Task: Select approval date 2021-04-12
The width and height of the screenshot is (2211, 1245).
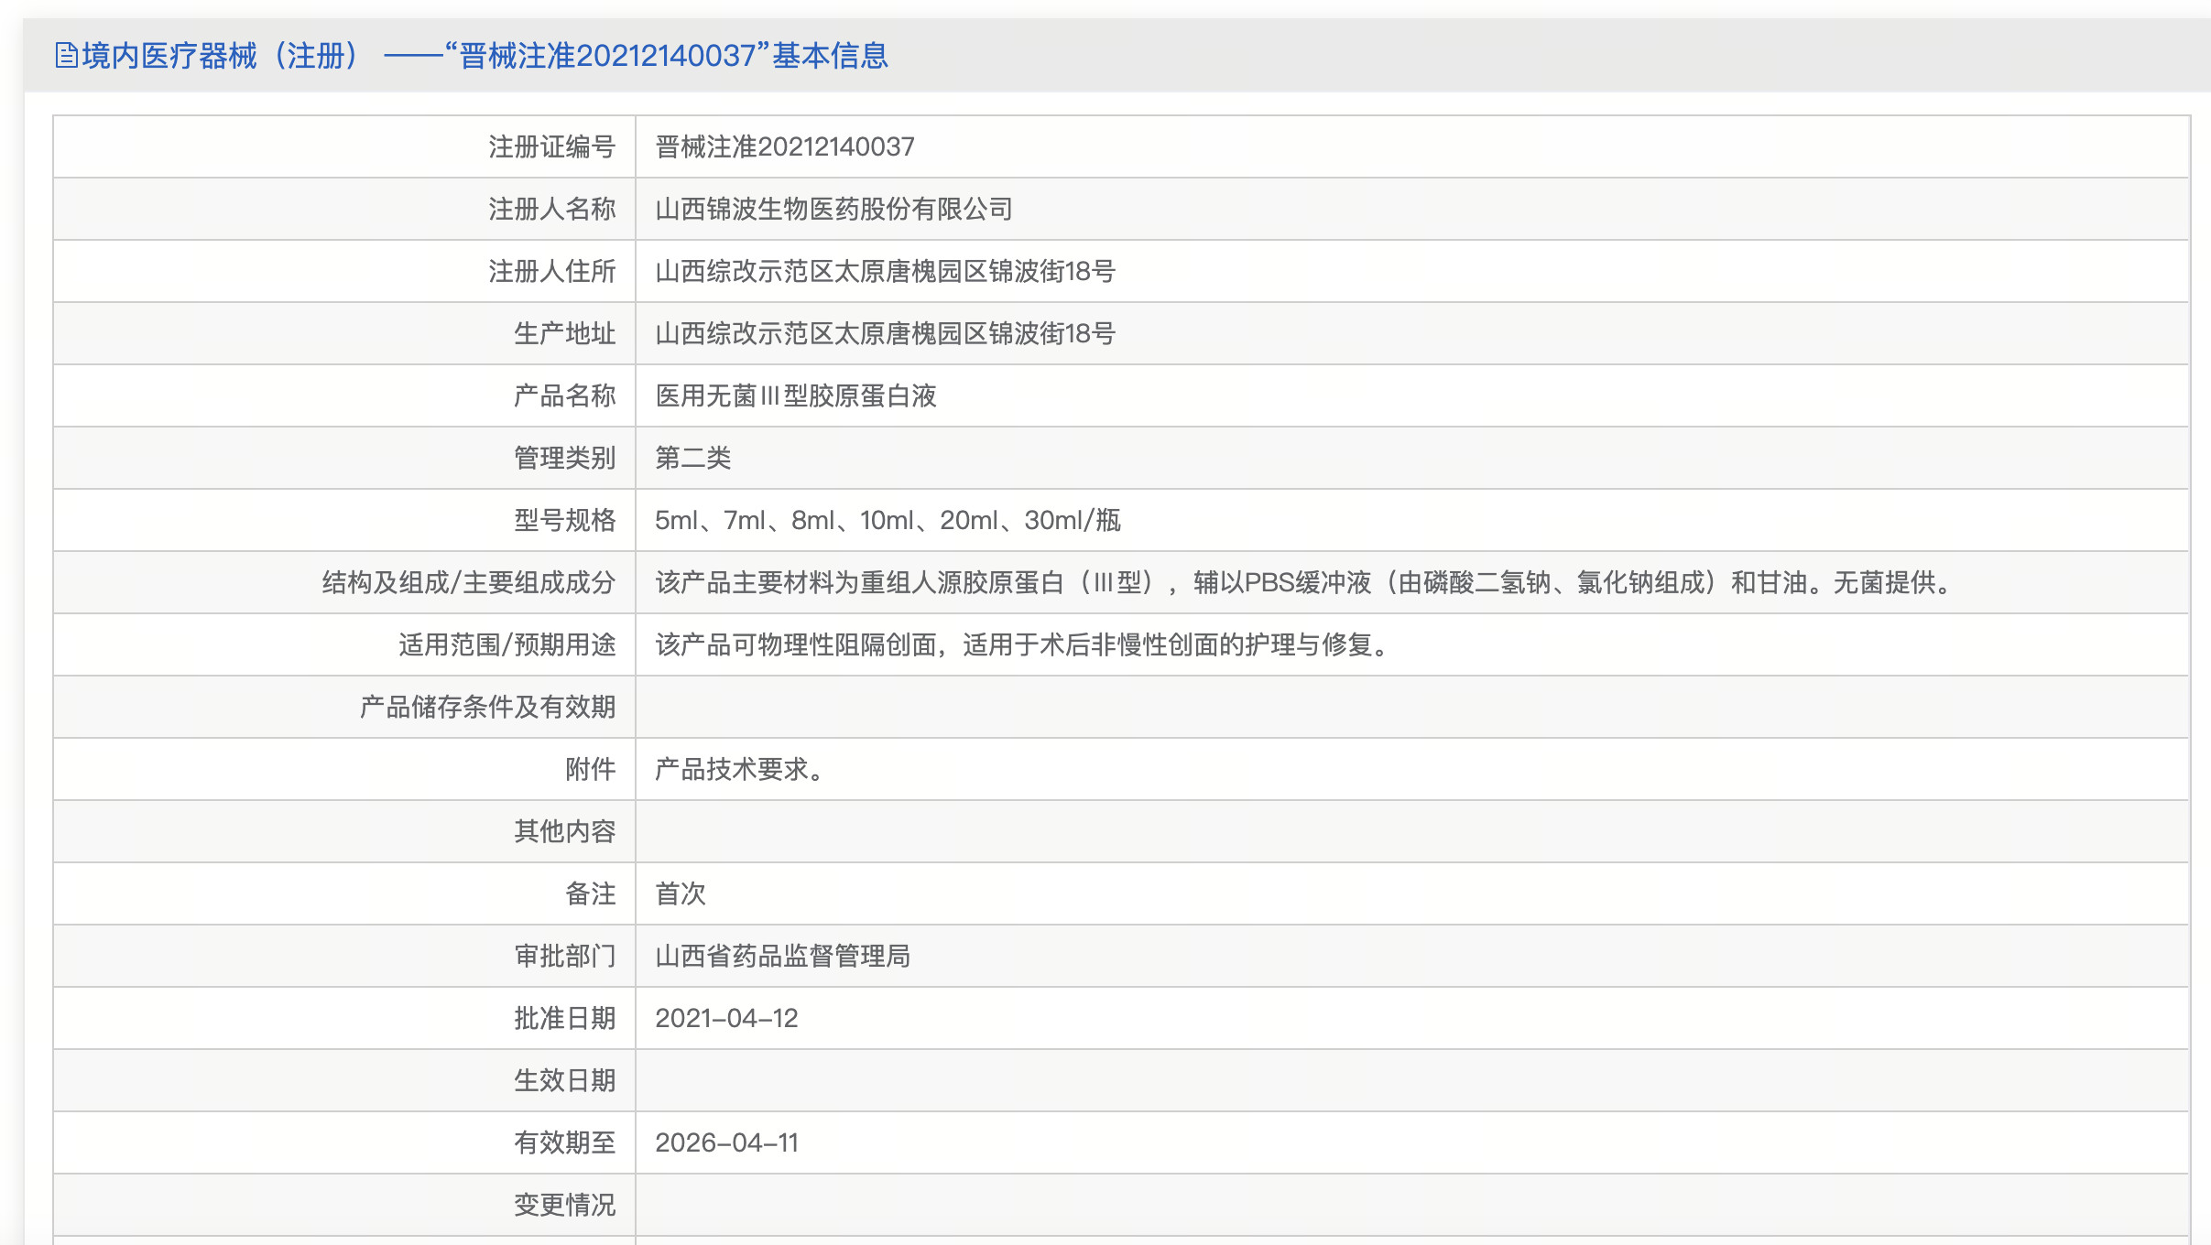Action: pos(726,1018)
